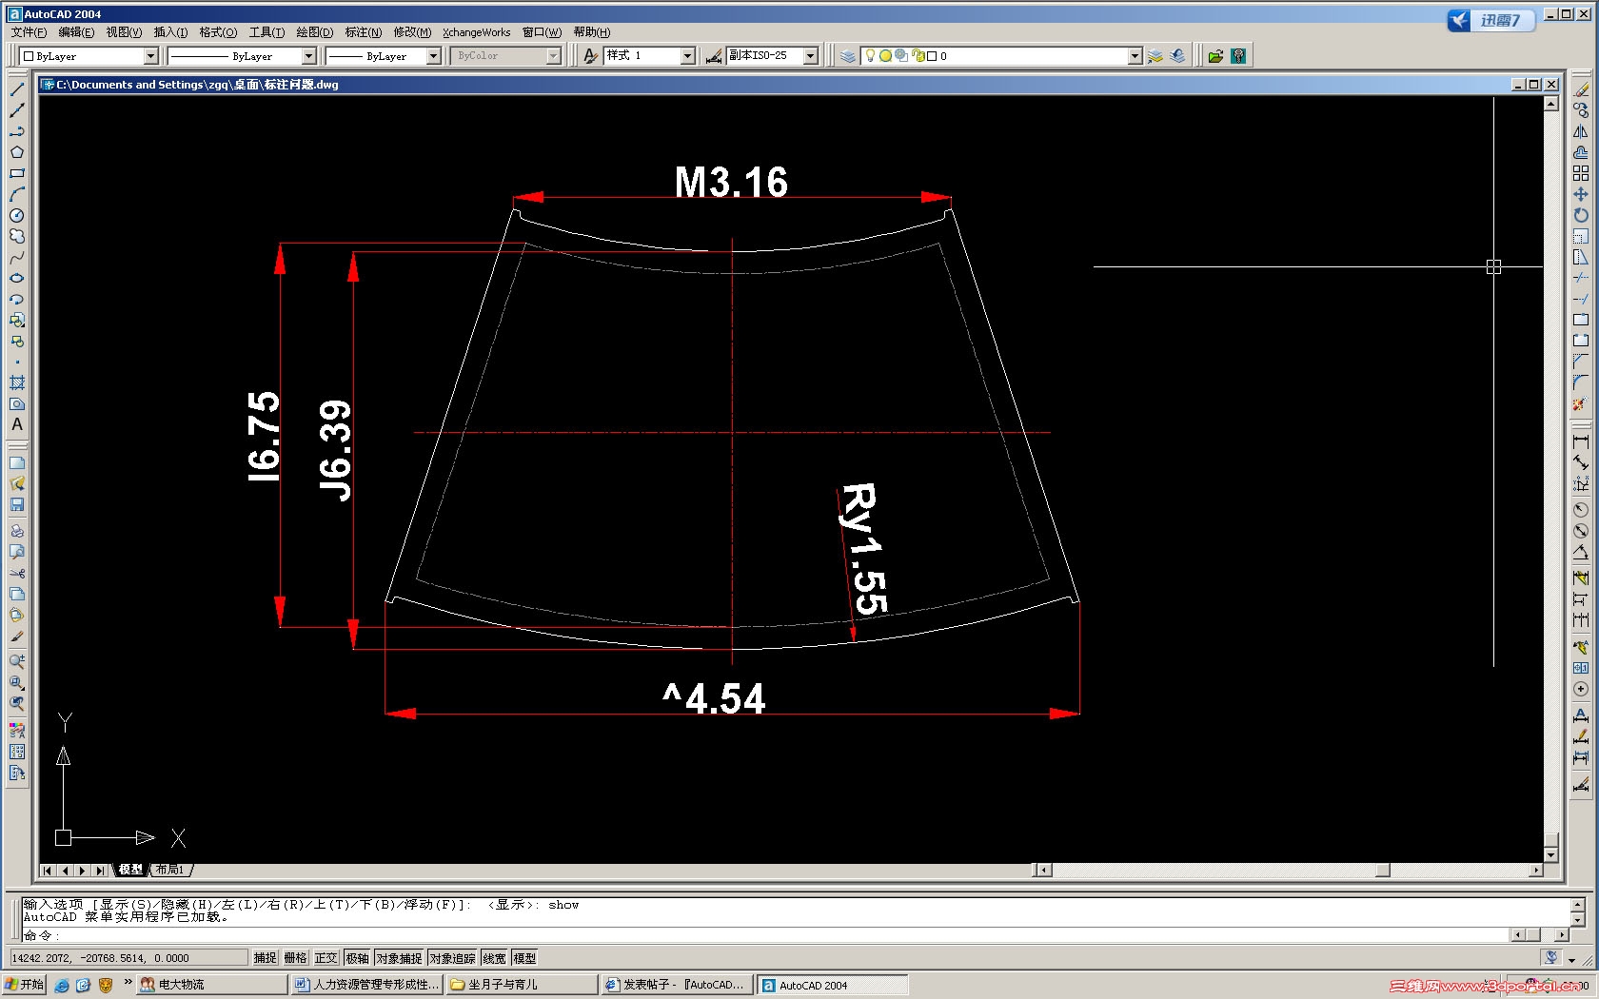The height and width of the screenshot is (999, 1599).
Task: Activate the Array modify tool
Action: click(1581, 173)
